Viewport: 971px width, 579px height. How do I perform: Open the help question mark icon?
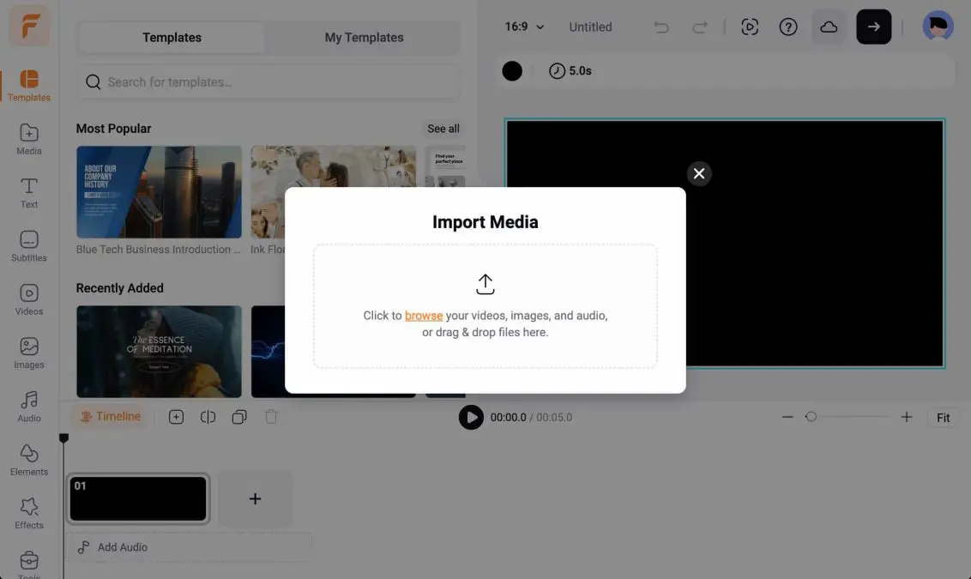click(787, 27)
